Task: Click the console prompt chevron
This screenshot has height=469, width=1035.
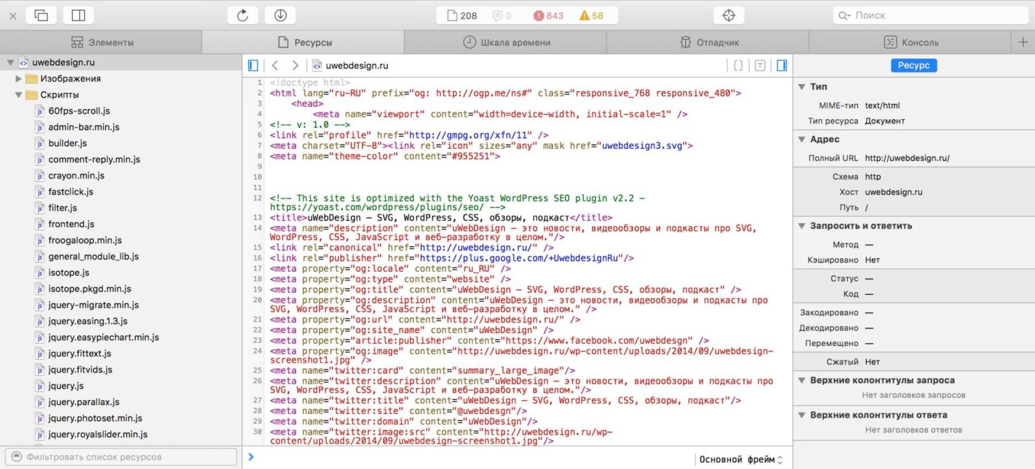Action: (251, 457)
